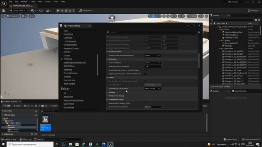
Task: Open Adobe Photoshop from taskbar
Action: click(x=64, y=144)
